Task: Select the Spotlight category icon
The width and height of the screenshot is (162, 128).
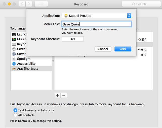Action: tap(14, 59)
